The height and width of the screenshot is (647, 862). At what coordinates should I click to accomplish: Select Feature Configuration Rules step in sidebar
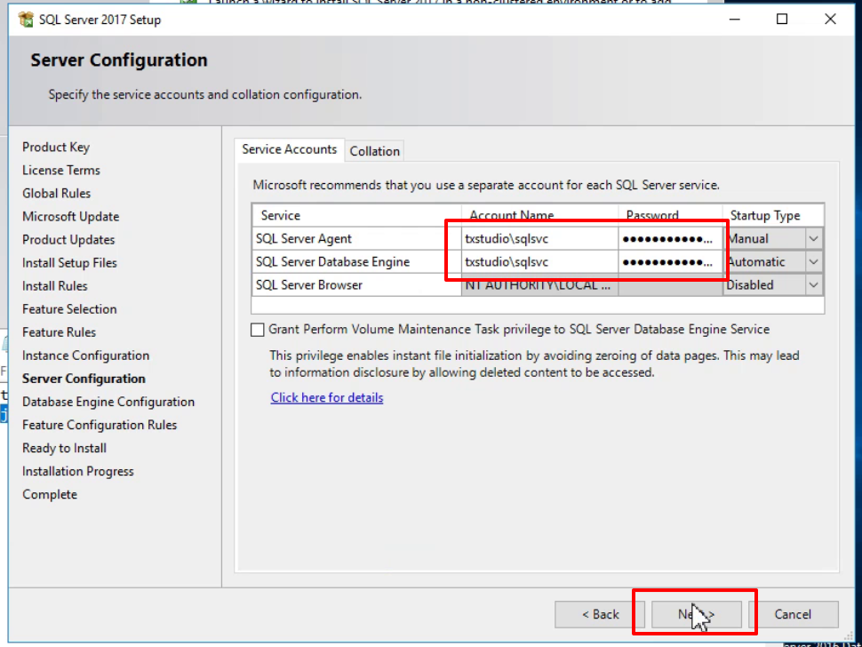coord(100,425)
